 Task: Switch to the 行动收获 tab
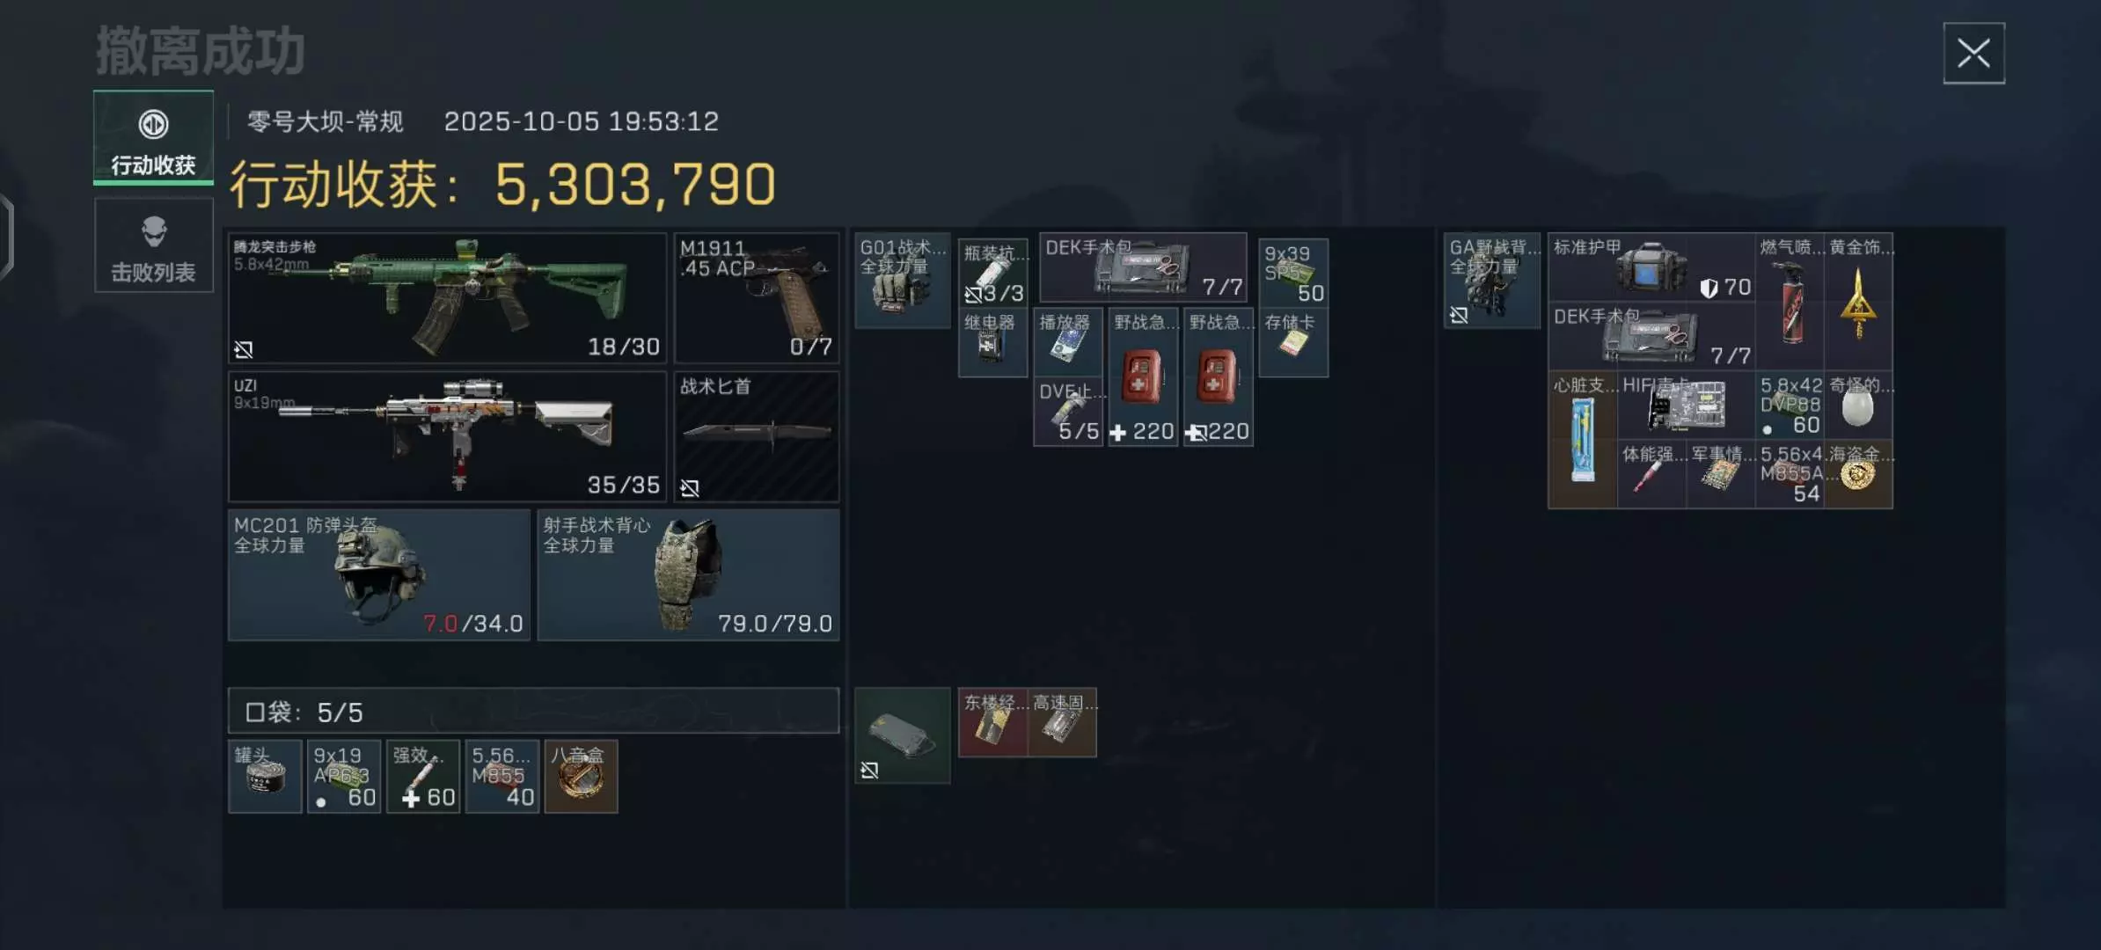(x=153, y=137)
